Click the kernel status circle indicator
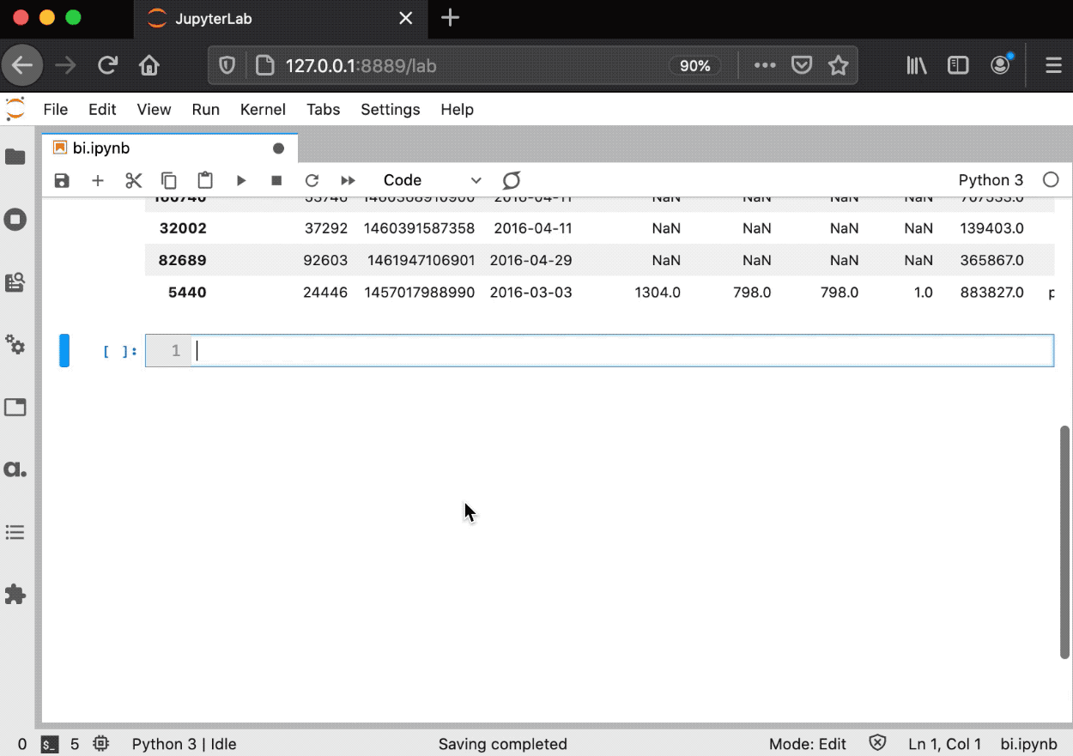 (x=1051, y=180)
